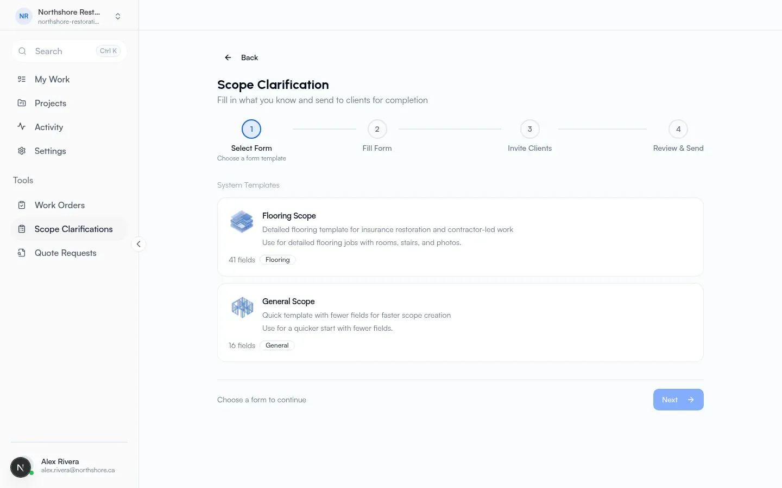Open My Work in the sidebar
The width and height of the screenshot is (782, 488).
(69, 79)
